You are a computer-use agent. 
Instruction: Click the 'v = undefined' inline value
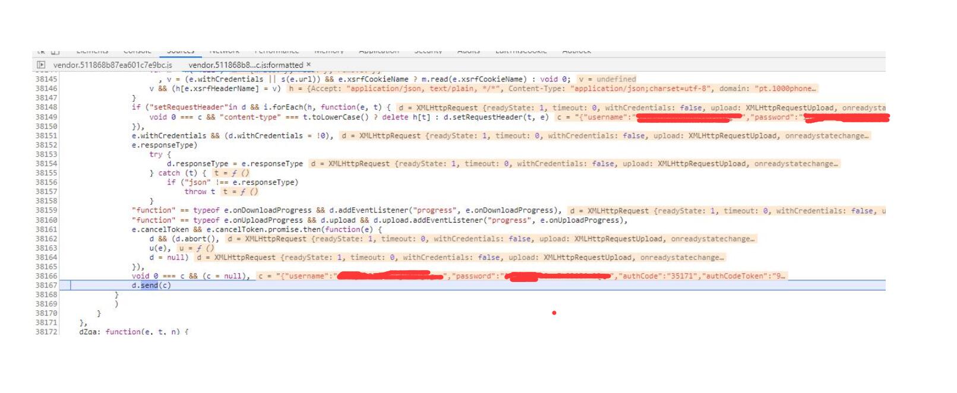[x=607, y=79]
